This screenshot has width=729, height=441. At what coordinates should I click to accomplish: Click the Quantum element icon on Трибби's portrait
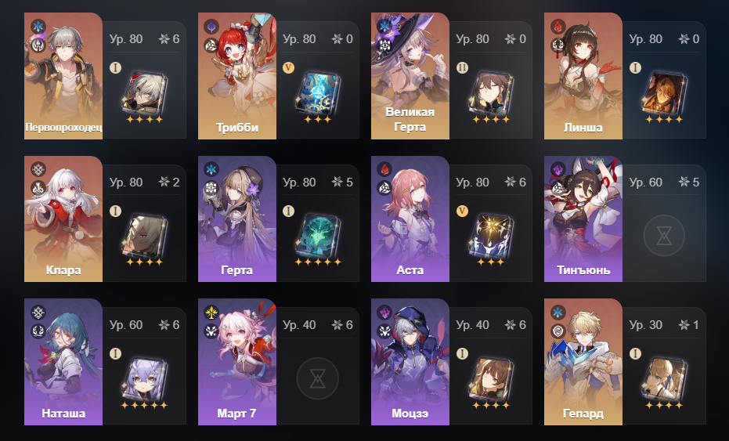[211, 27]
